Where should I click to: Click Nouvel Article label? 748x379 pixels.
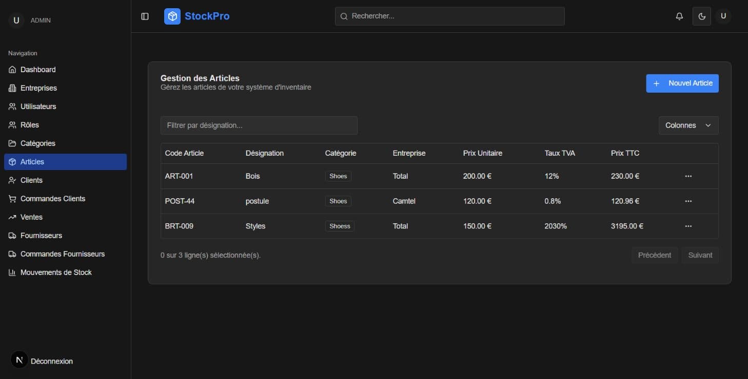(x=690, y=83)
